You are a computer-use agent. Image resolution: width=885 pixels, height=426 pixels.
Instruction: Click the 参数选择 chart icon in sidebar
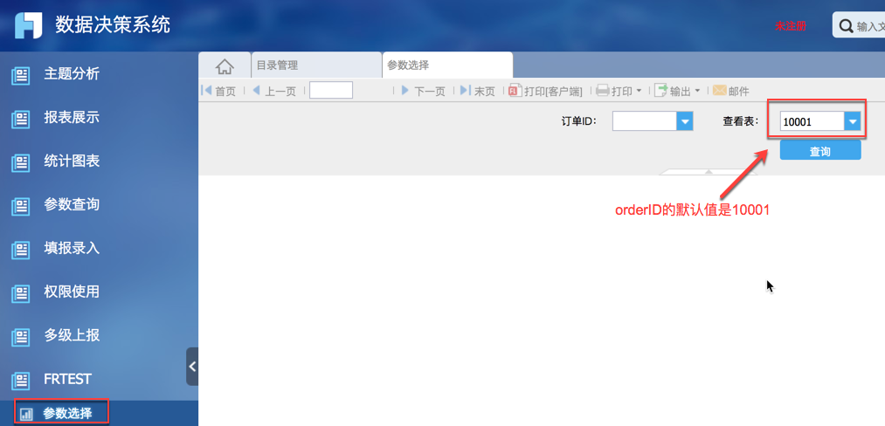[26, 414]
